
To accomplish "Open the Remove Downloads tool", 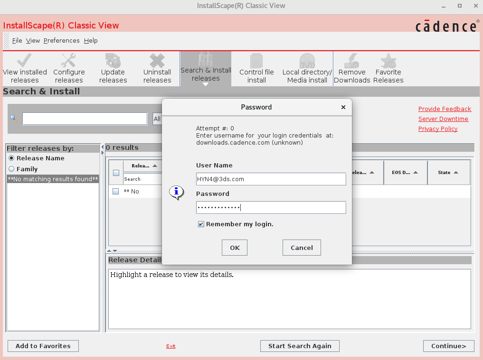I will pos(351,68).
